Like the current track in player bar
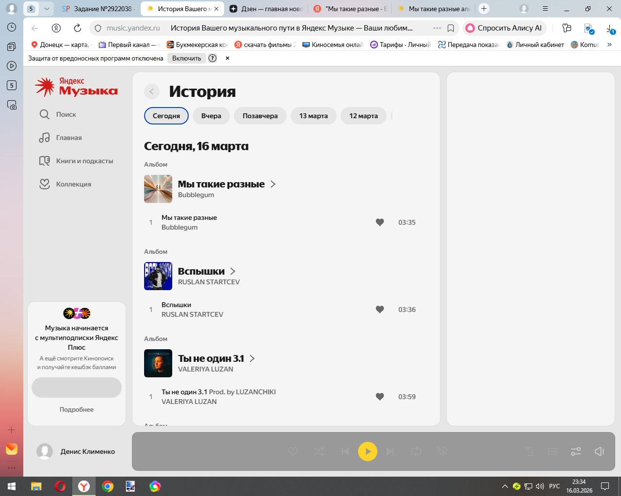The image size is (621, 496). tap(293, 451)
